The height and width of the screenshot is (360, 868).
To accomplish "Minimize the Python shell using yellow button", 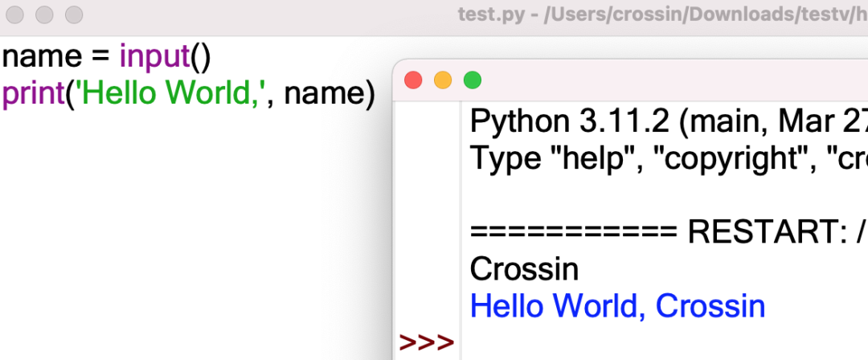I will click(443, 80).
